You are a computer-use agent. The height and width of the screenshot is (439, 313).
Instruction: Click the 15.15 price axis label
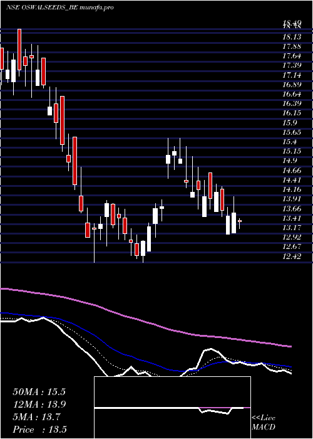click(292, 151)
